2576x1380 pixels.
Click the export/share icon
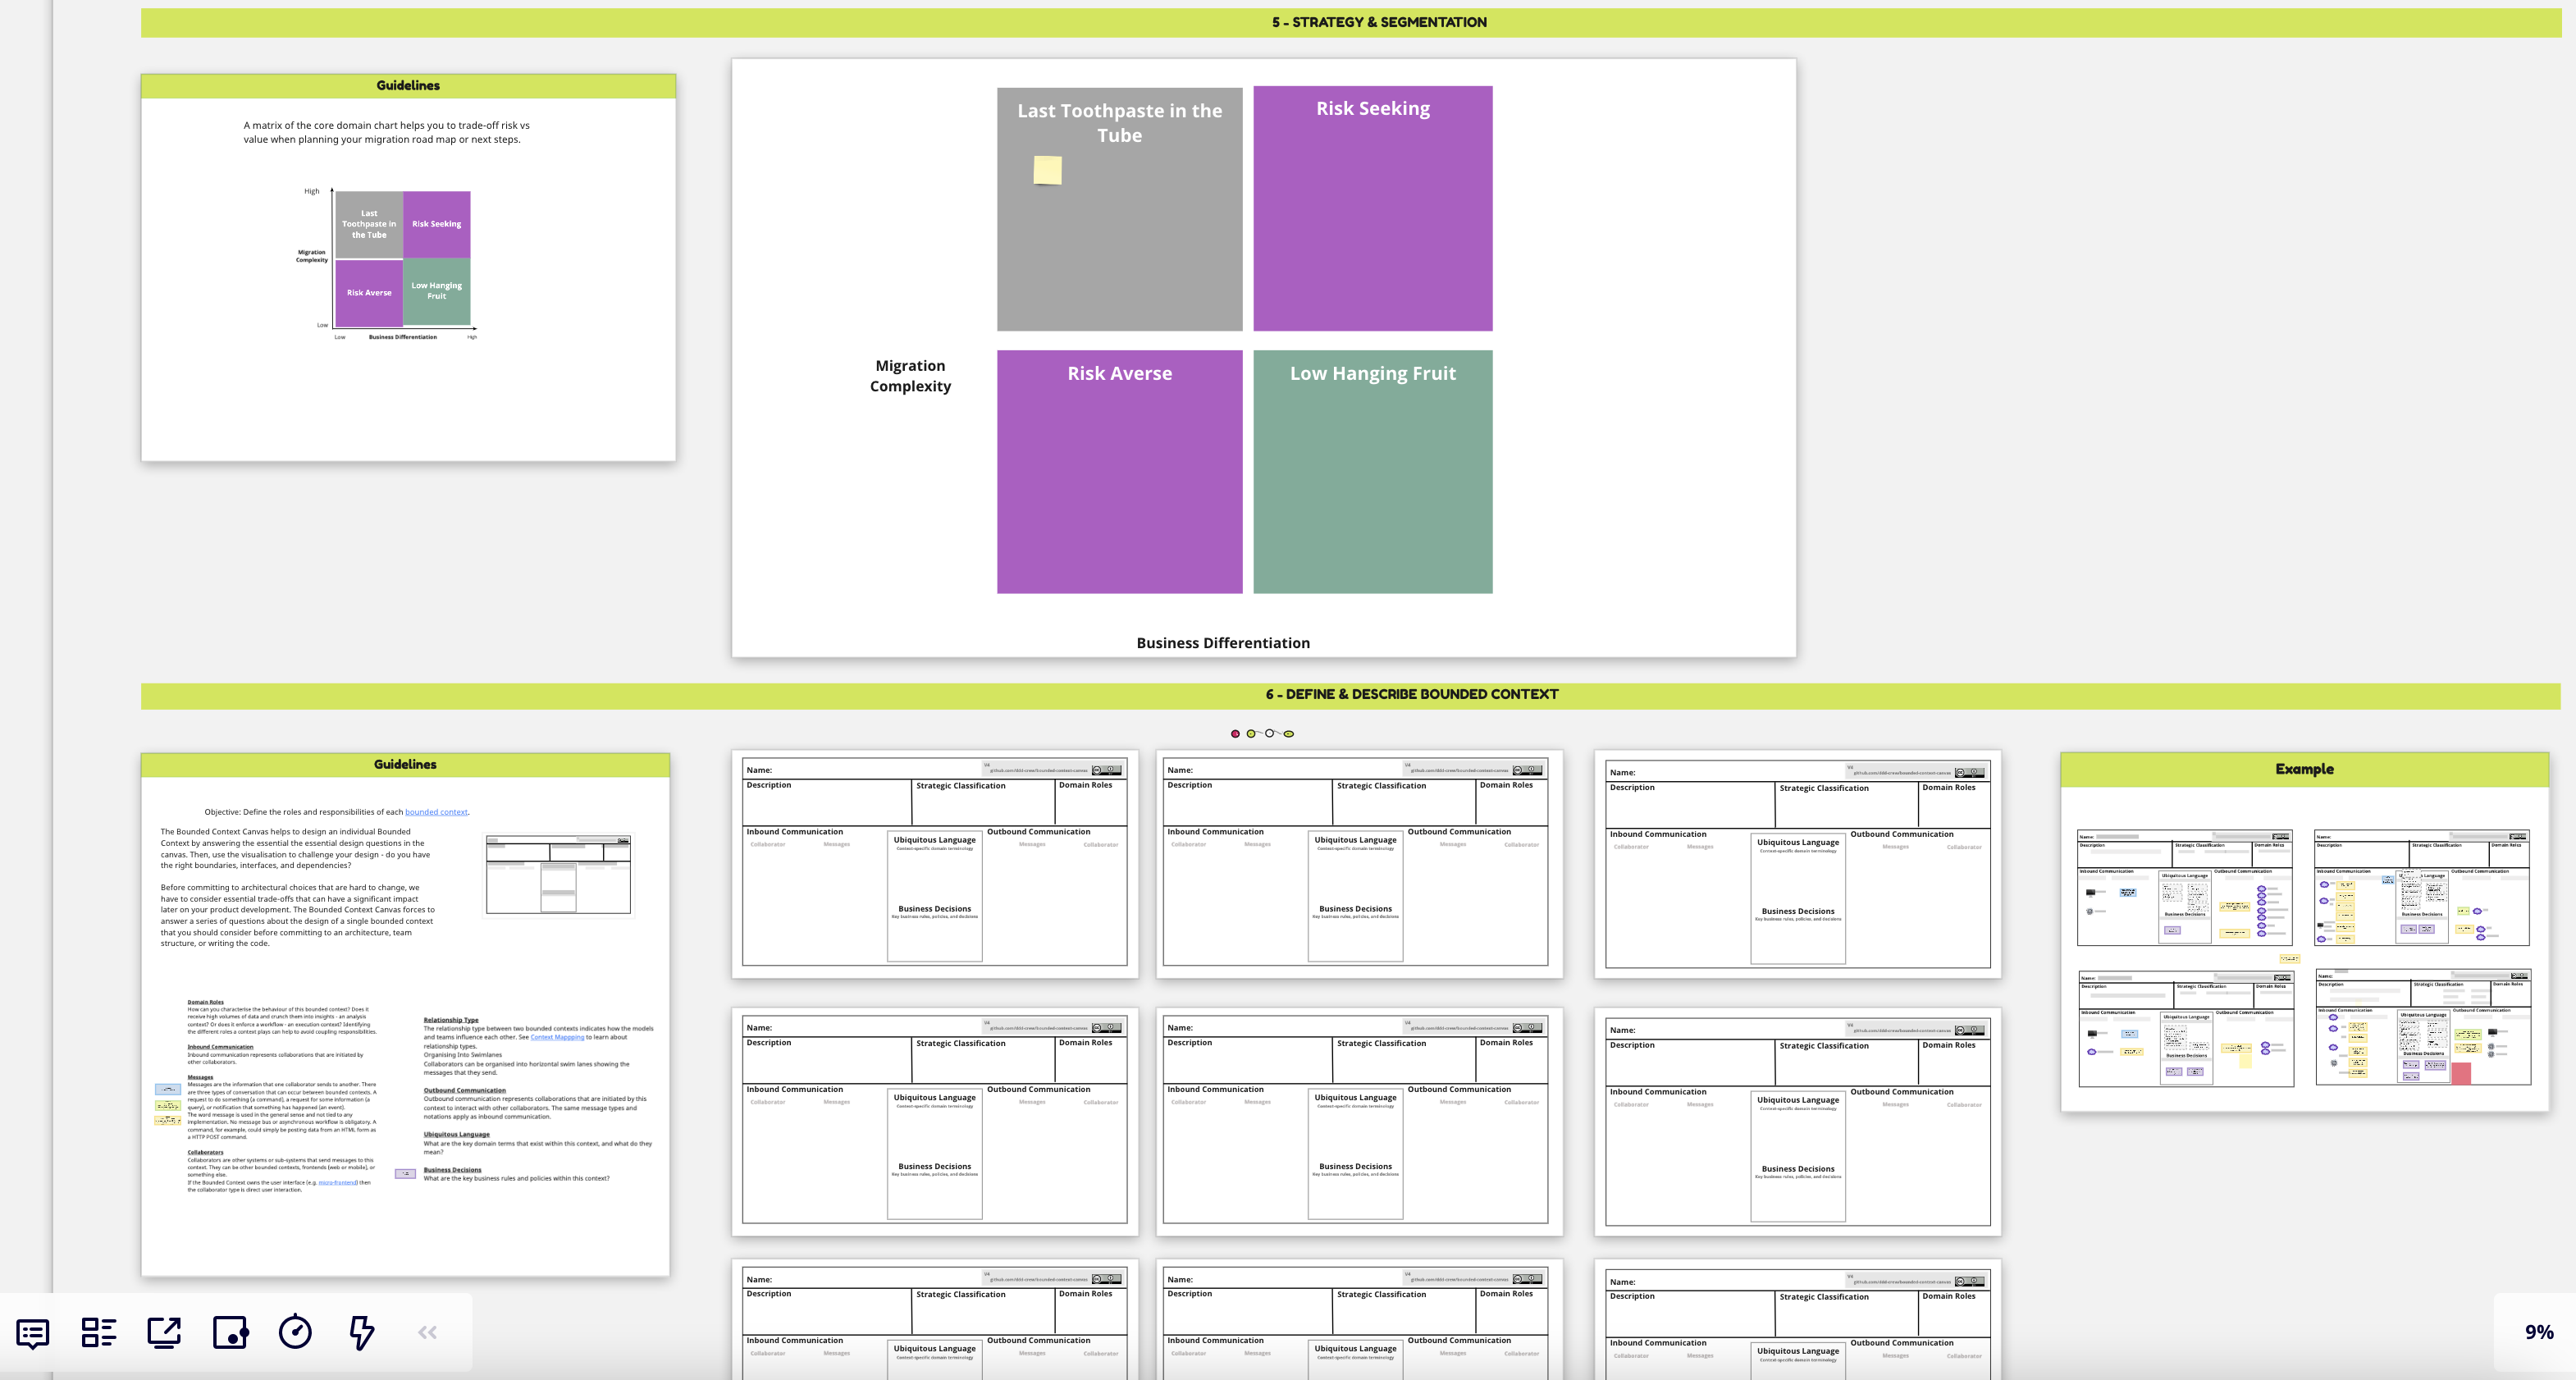point(163,1332)
